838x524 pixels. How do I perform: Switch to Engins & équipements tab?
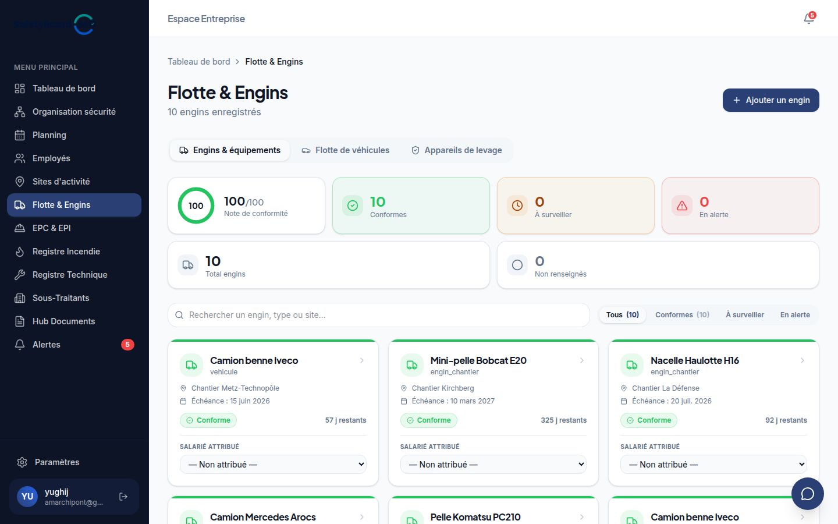(230, 150)
